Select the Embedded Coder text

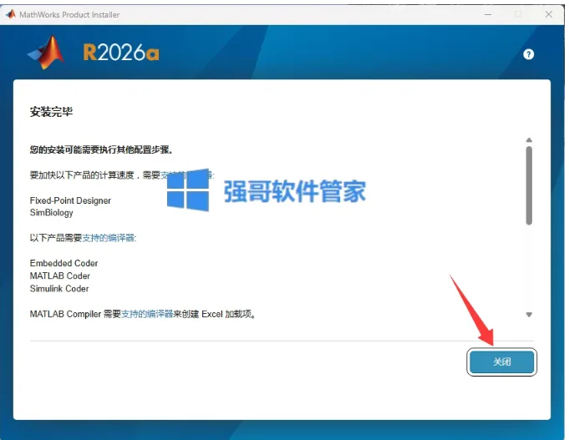click(x=64, y=263)
